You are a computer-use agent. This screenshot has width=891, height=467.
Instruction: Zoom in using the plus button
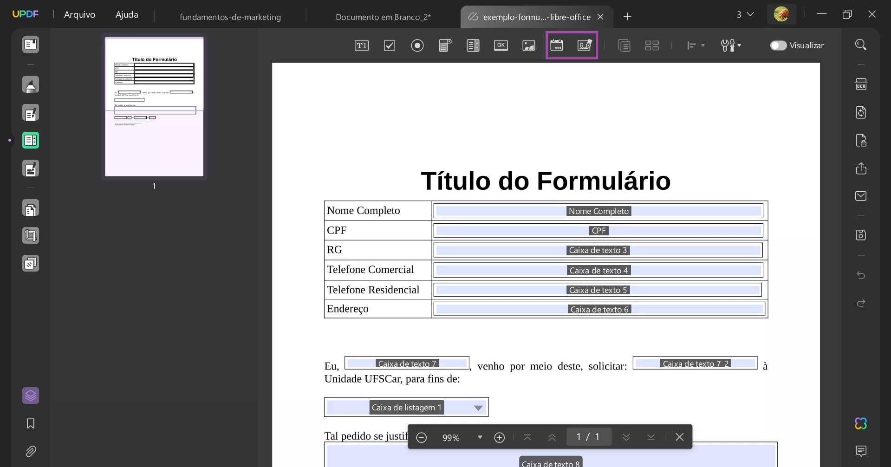pyautogui.click(x=499, y=437)
